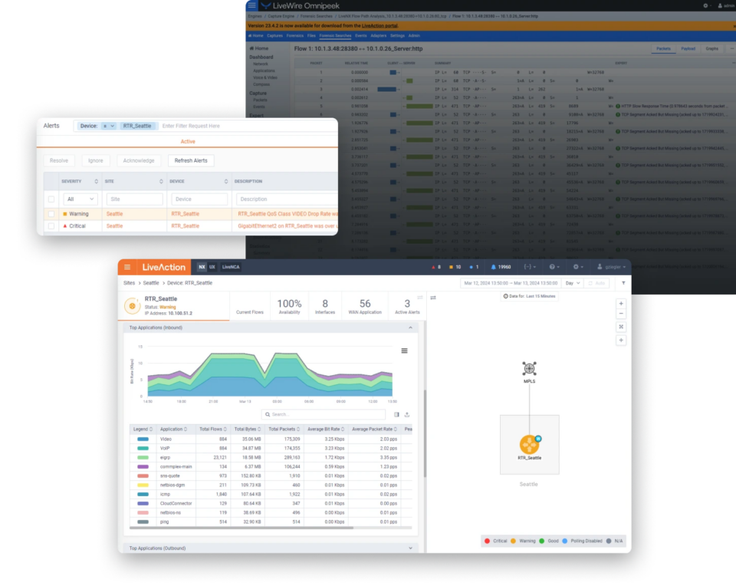Open the LiveAction portal link in banner

pyautogui.click(x=379, y=26)
